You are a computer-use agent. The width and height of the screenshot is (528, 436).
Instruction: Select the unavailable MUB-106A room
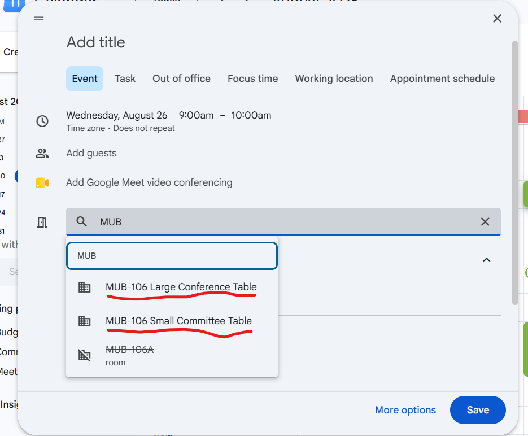pyautogui.click(x=172, y=356)
